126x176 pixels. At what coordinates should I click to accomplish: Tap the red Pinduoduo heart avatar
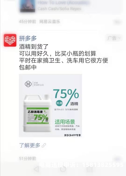coord(10,40)
